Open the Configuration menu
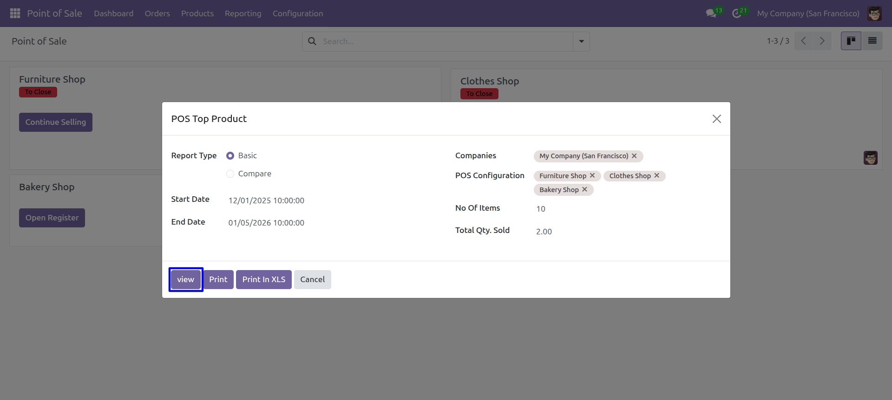892x400 pixels. [x=298, y=13]
